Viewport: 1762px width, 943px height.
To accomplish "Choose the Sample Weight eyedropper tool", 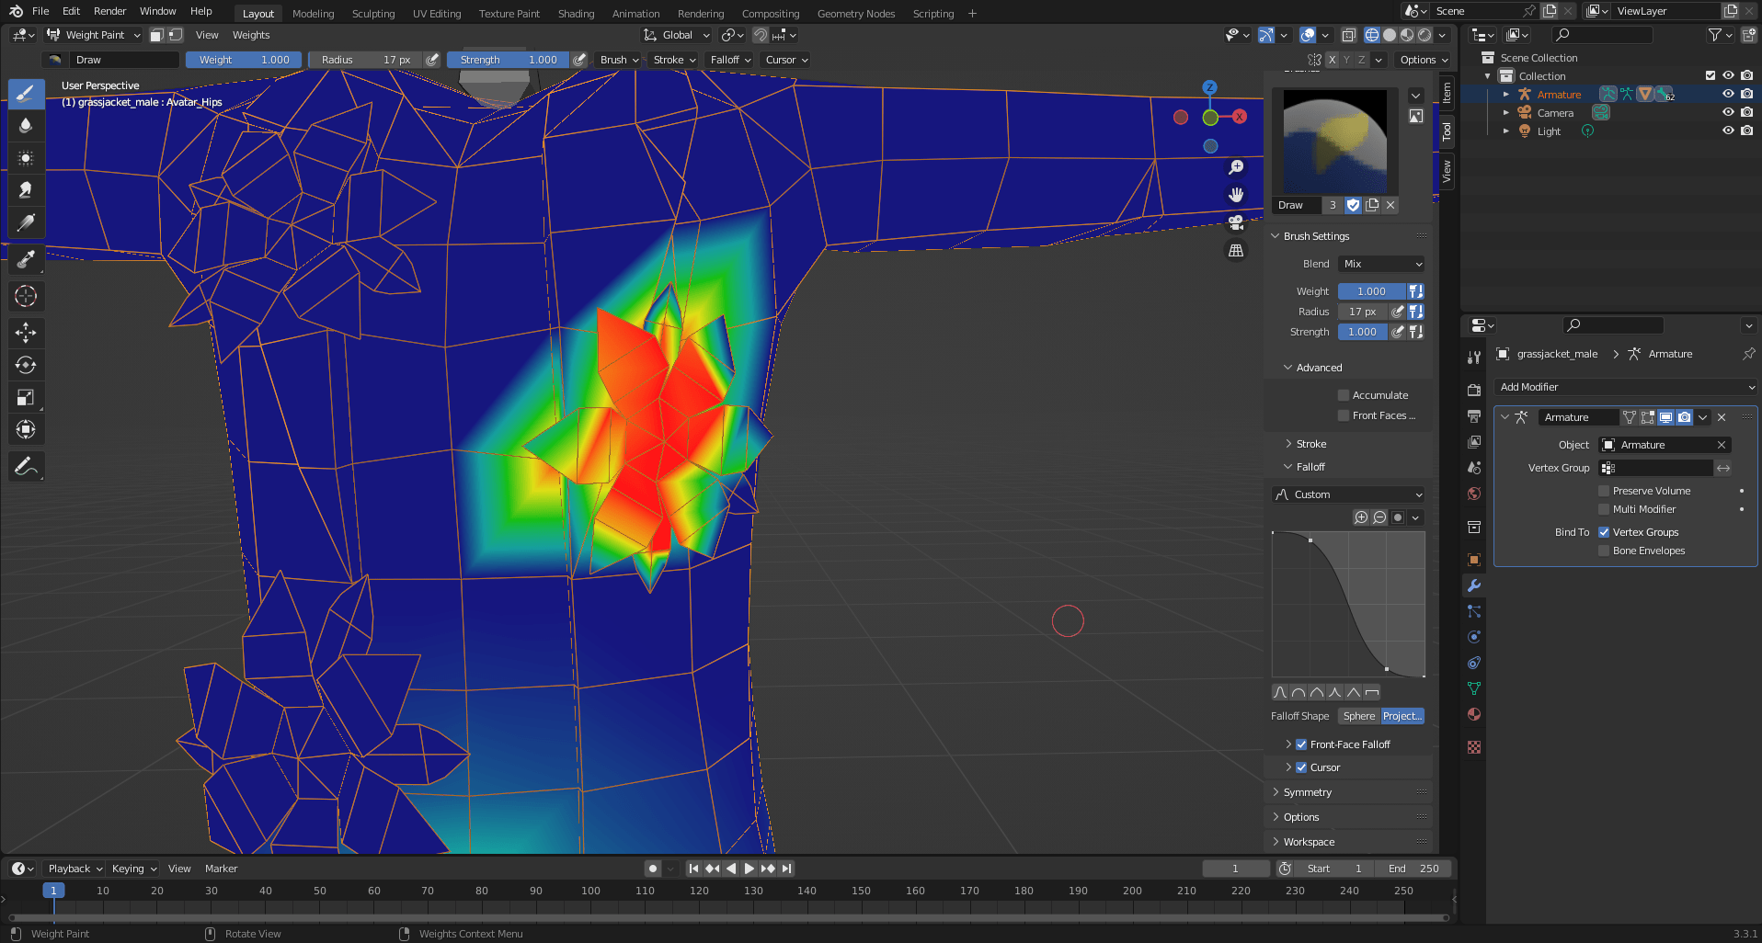I will (26, 260).
